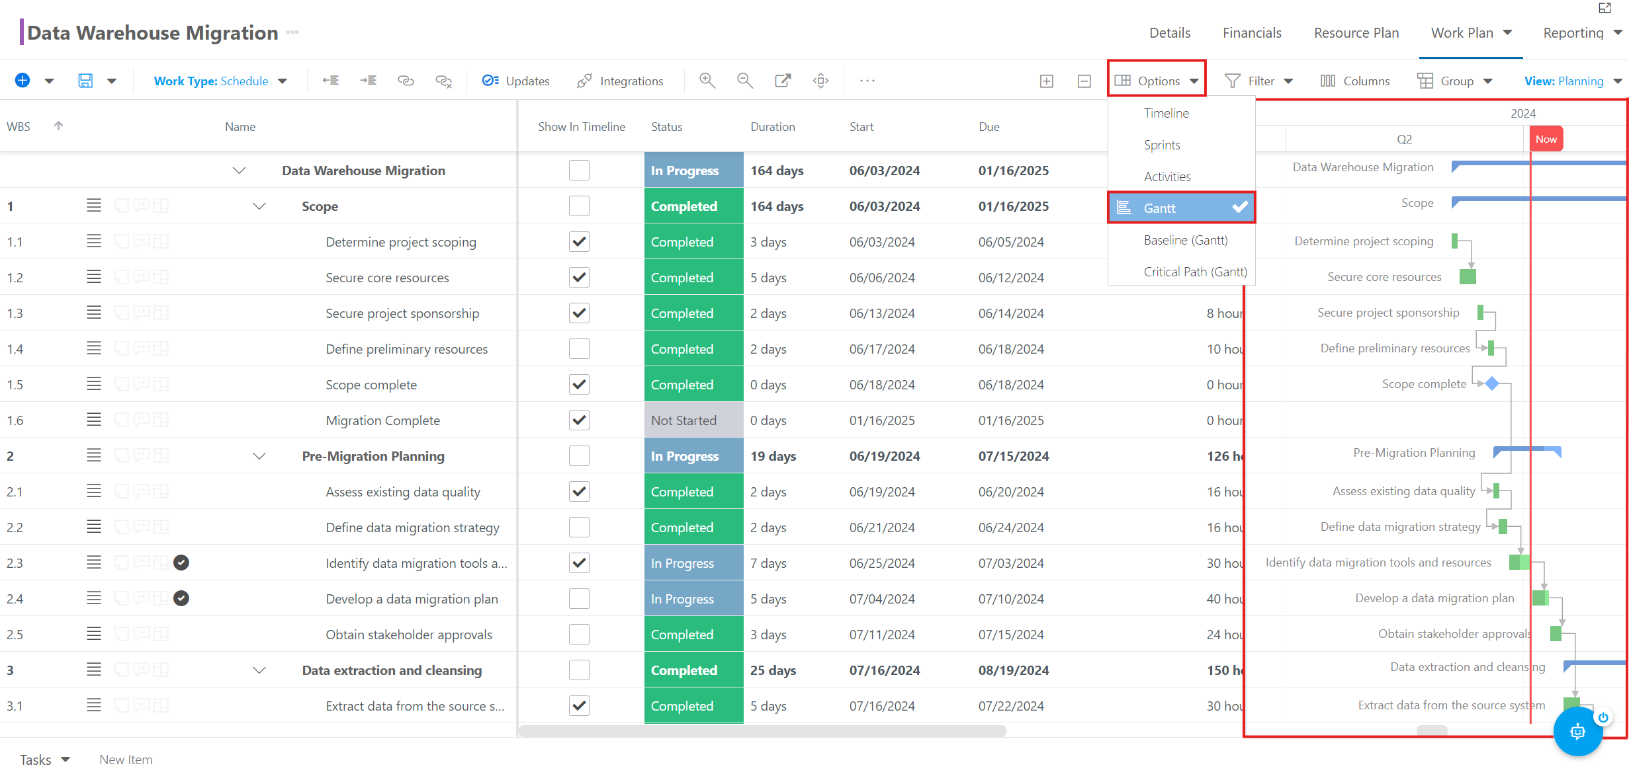Viewport: 1629px width, 782px height.
Task: Open row menu for Pre-Migration Planning
Action: click(x=94, y=455)
